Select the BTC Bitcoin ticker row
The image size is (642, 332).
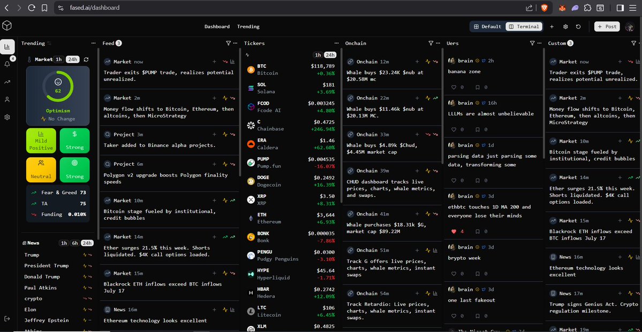tap(291, 70)
